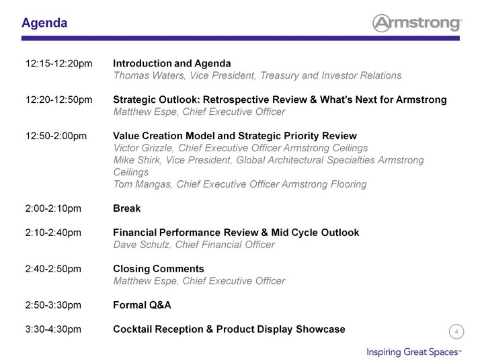
Task: Click Financial Performance Review heading
Action: point(236,233)
